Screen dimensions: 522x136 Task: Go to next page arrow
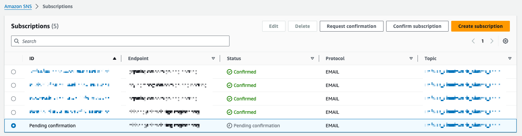click(492, 41)
